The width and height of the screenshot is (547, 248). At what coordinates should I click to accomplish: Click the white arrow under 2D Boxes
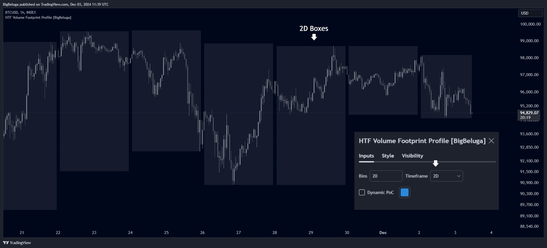point(314,37)
